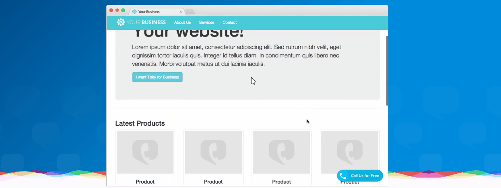
Task: Click the Latest Products heading
Action: 140,123
